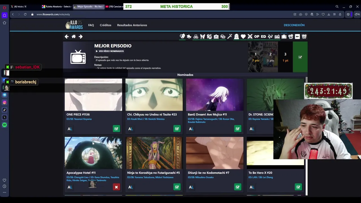The width and height of the screenshot is (361, 203).
Task: Switch to the YouTube Cancion tab
Action: point(114,6)
